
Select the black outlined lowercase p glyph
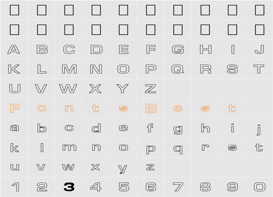151,149
